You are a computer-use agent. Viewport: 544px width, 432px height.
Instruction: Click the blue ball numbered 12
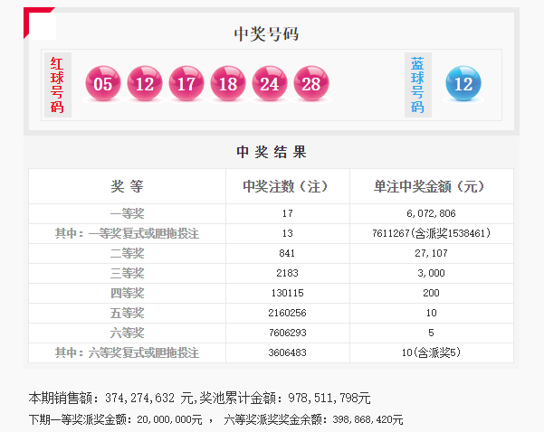click(463, 83)
